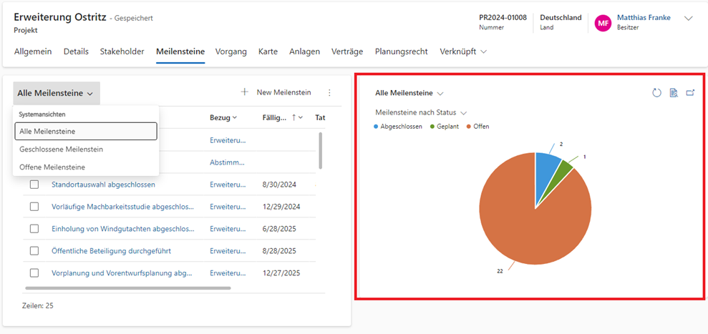Screen dimensions: 708x334
Task: Click the view records icon in chart header
Action: click(x=674, y=93)
